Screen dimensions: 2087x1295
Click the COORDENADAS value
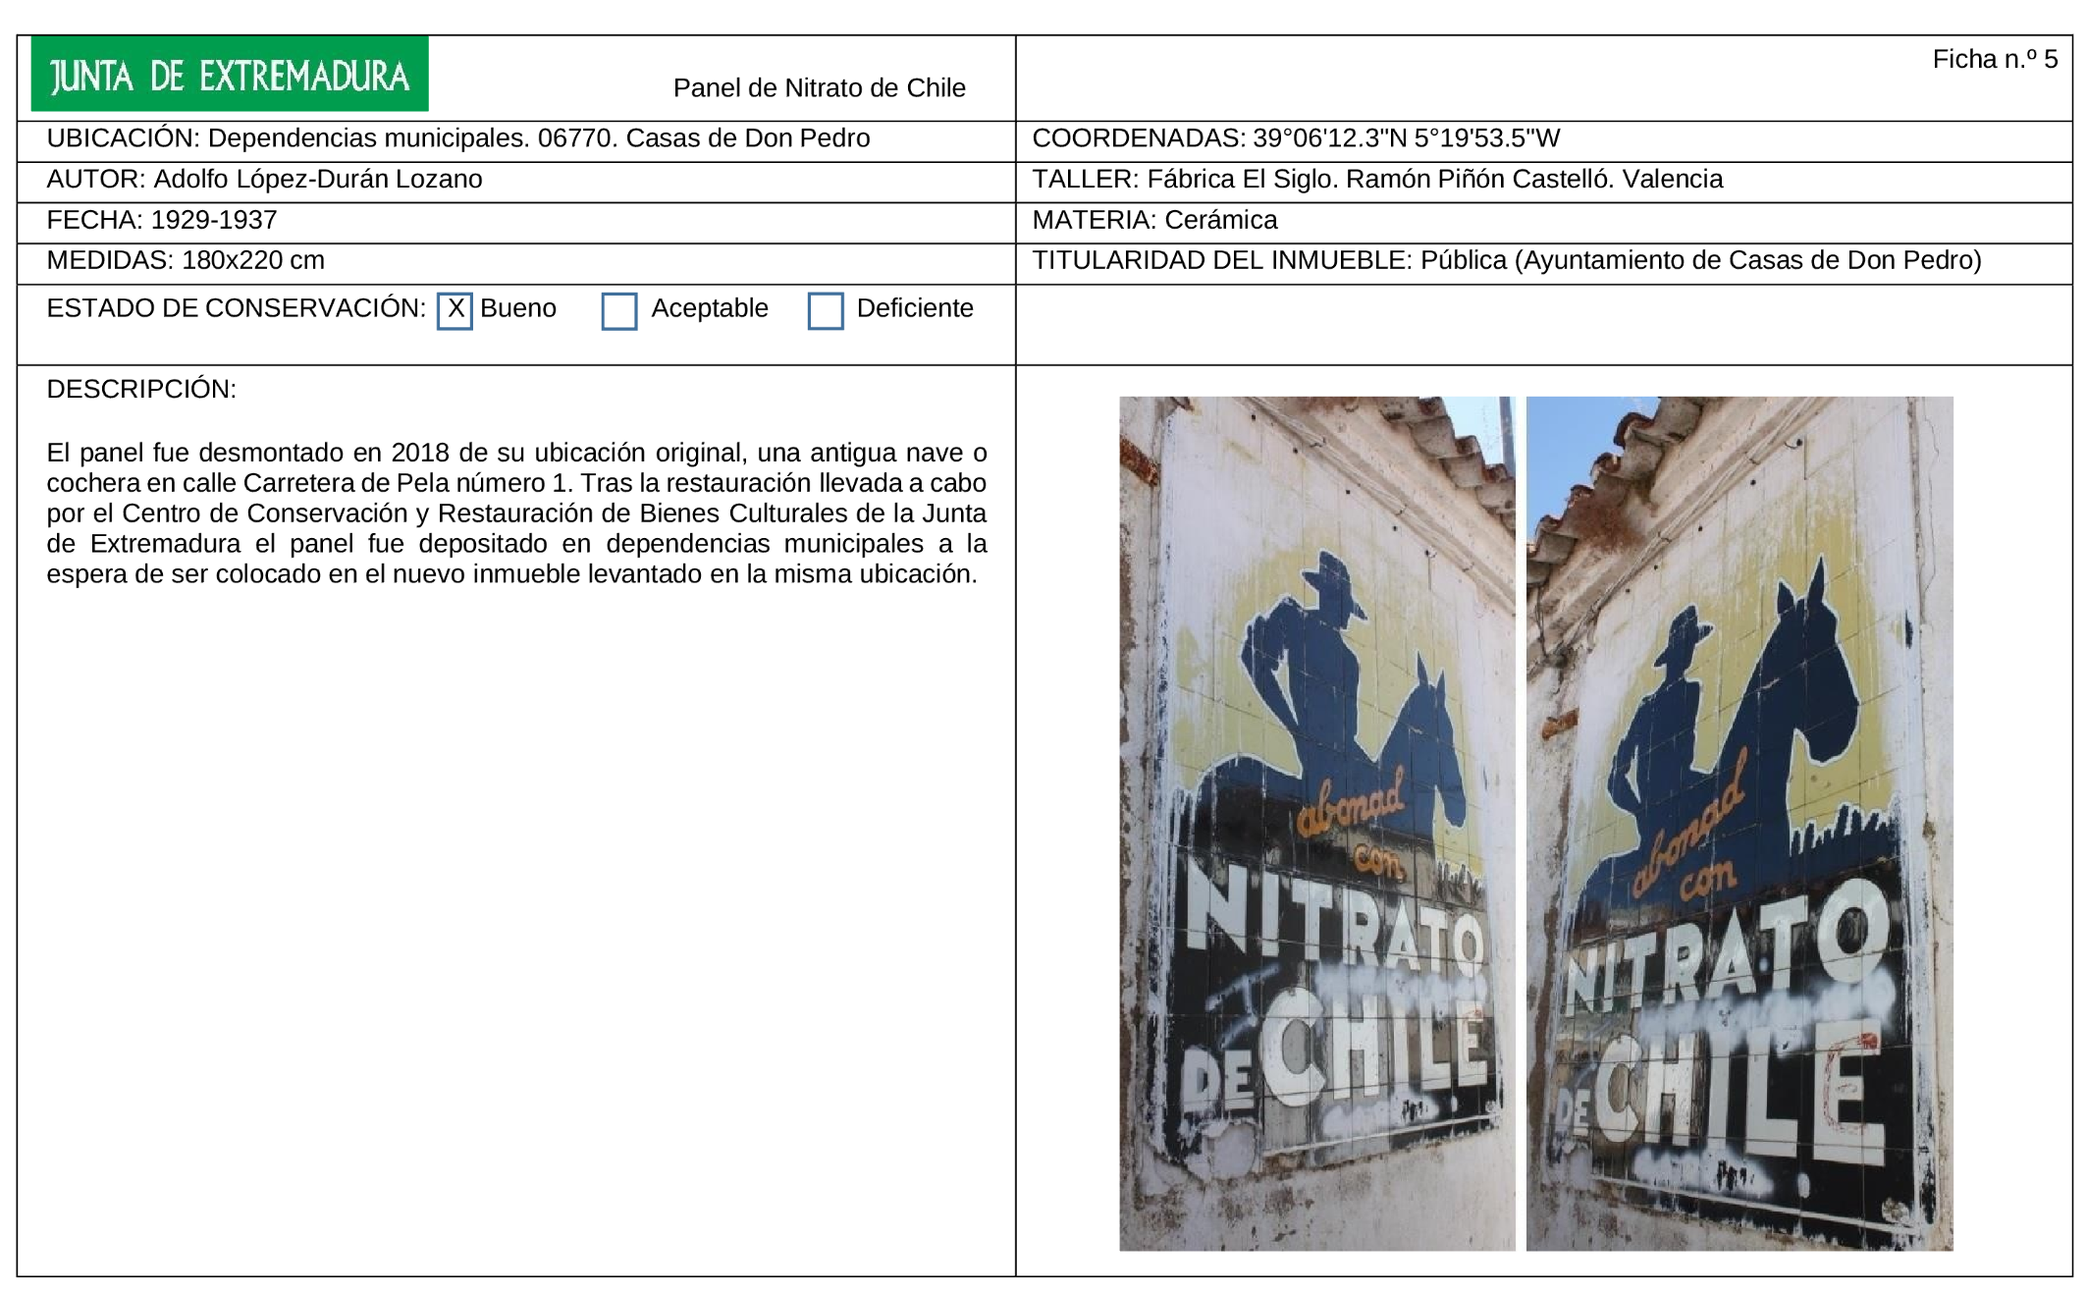click(1406, 138)
